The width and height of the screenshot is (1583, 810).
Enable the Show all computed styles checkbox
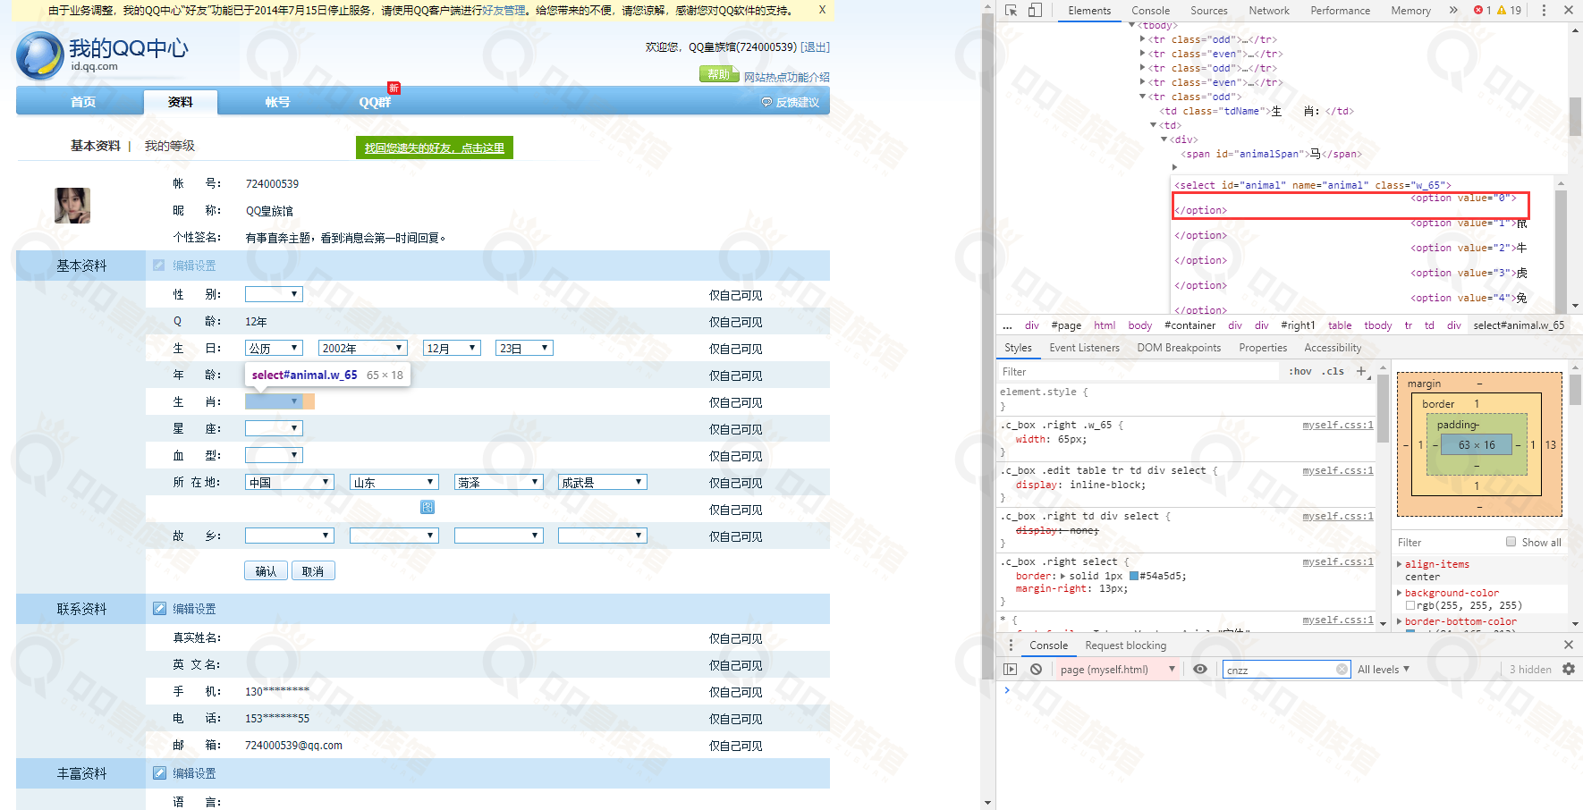point(1511,542)
